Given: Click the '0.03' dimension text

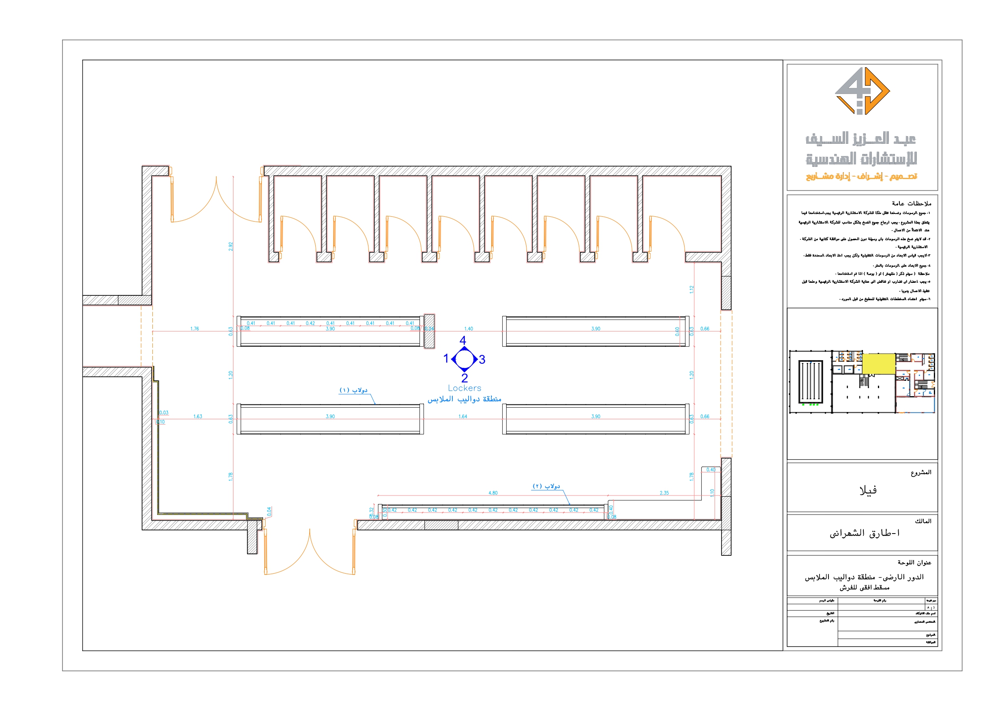Looking at the screenshot, I should point(164,413).
